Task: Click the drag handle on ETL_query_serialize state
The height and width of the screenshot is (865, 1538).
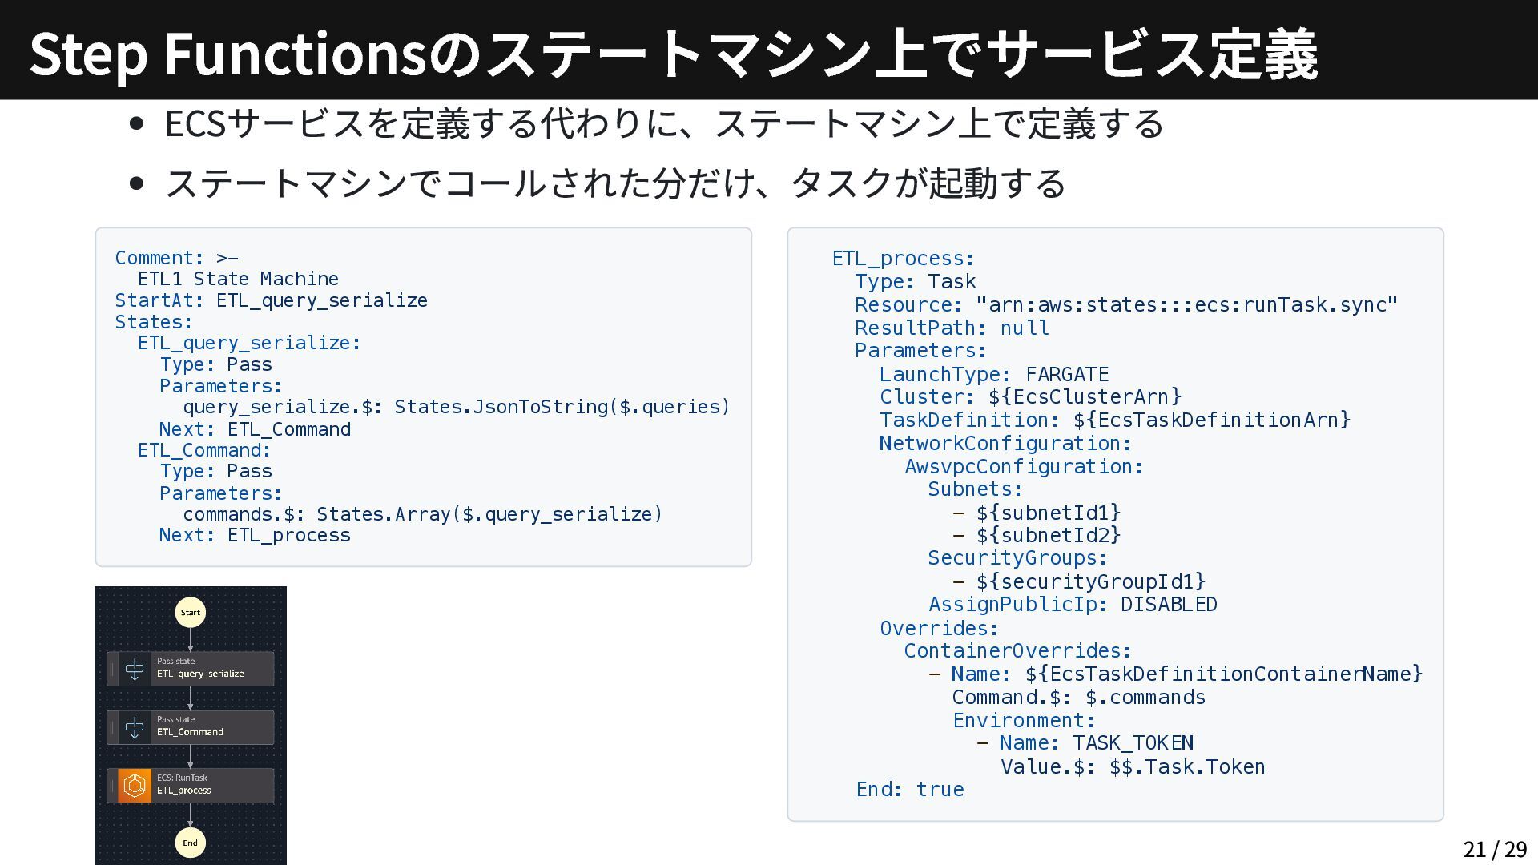Action: click(x=112, y=669)
